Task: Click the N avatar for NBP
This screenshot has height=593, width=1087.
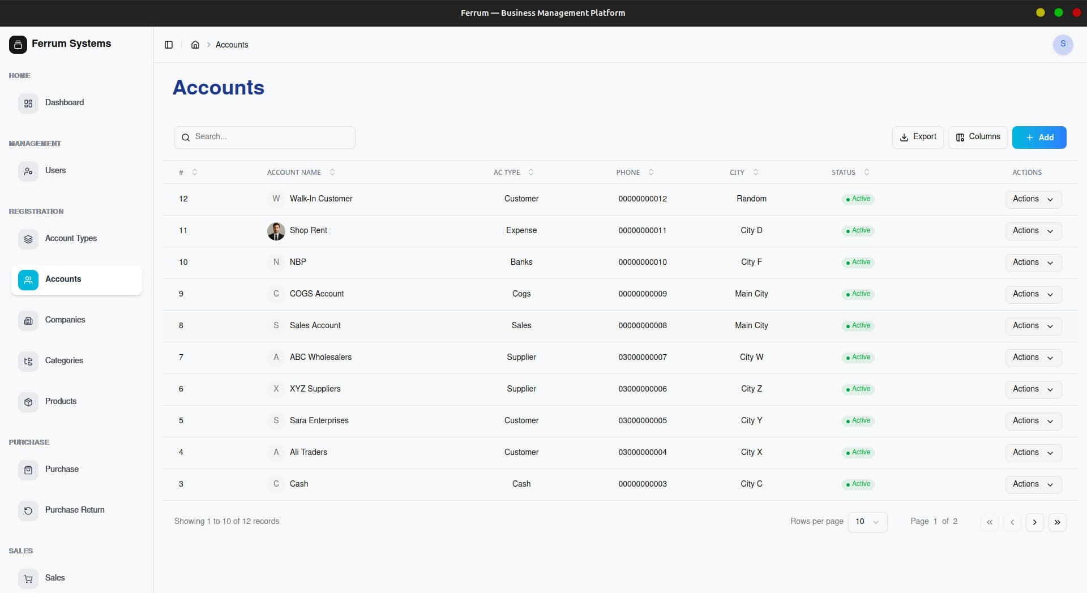Action: (x=276, y=263)
